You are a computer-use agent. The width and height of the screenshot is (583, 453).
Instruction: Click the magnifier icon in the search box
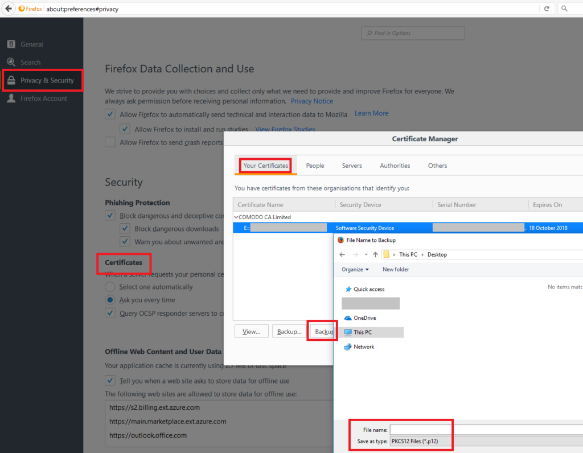coord(564,9)
